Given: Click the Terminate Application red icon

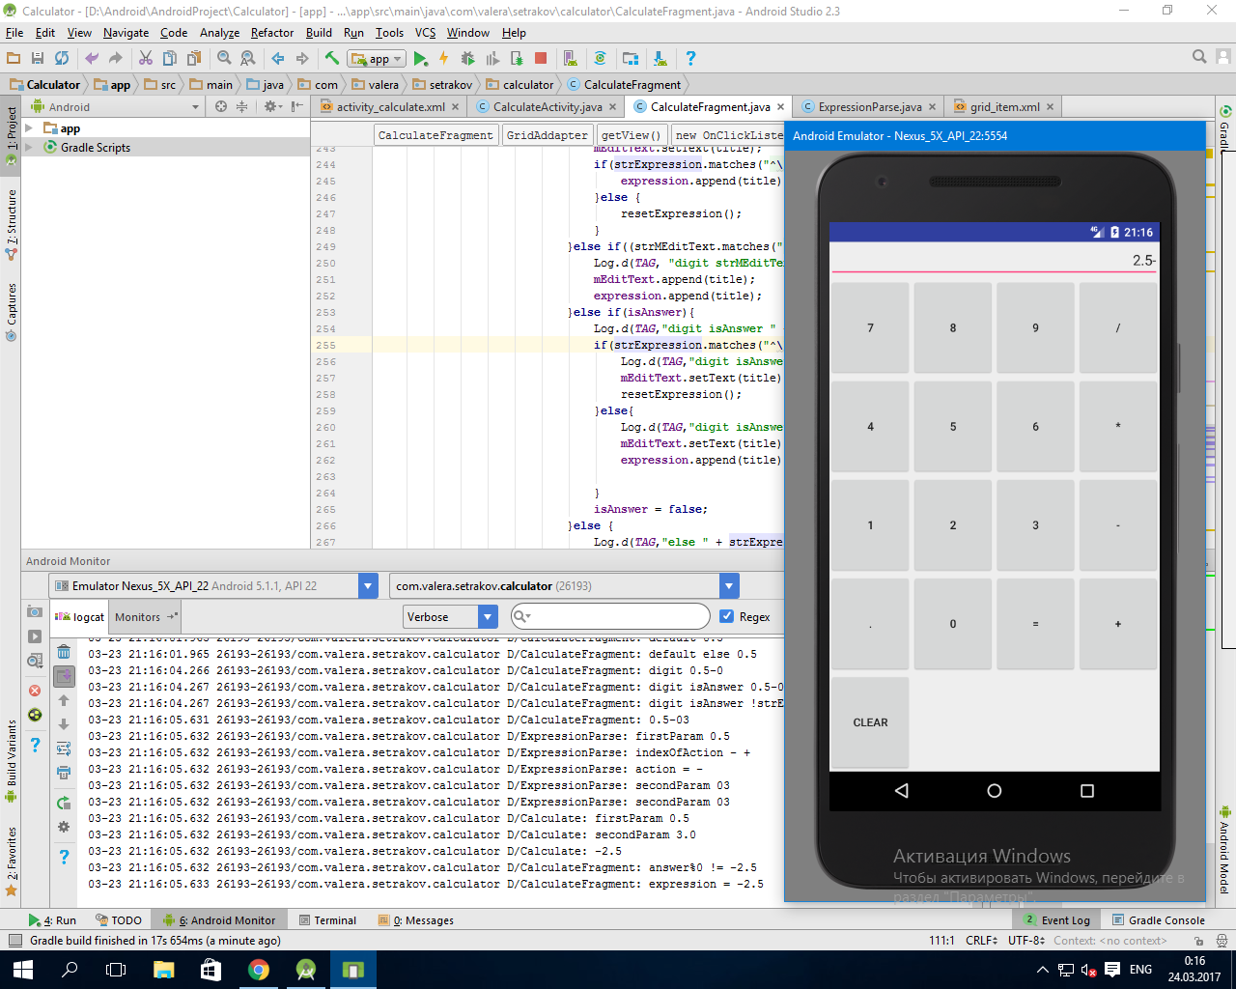Looking at the screenshot, I should coord(35,691).
